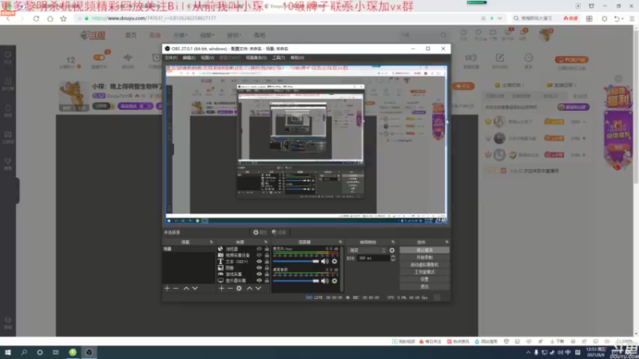This screenshot has width=639, height=359.
Task: Open history clock icon in Douyu header
Action: pyautogui.click(x=464, y=33)
